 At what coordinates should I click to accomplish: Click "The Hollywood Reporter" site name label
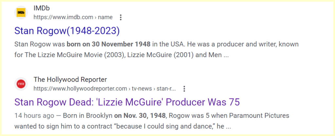[70, 80]
